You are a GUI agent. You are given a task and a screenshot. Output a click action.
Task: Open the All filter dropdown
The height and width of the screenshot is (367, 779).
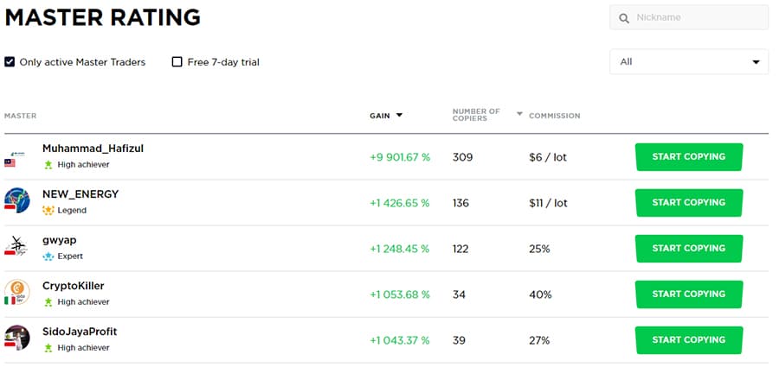coord(688,62)
